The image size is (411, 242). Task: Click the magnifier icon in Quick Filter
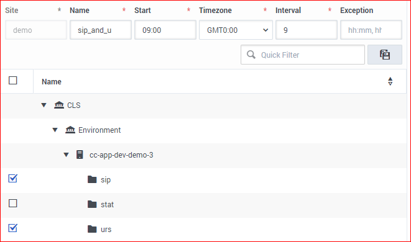251,55
